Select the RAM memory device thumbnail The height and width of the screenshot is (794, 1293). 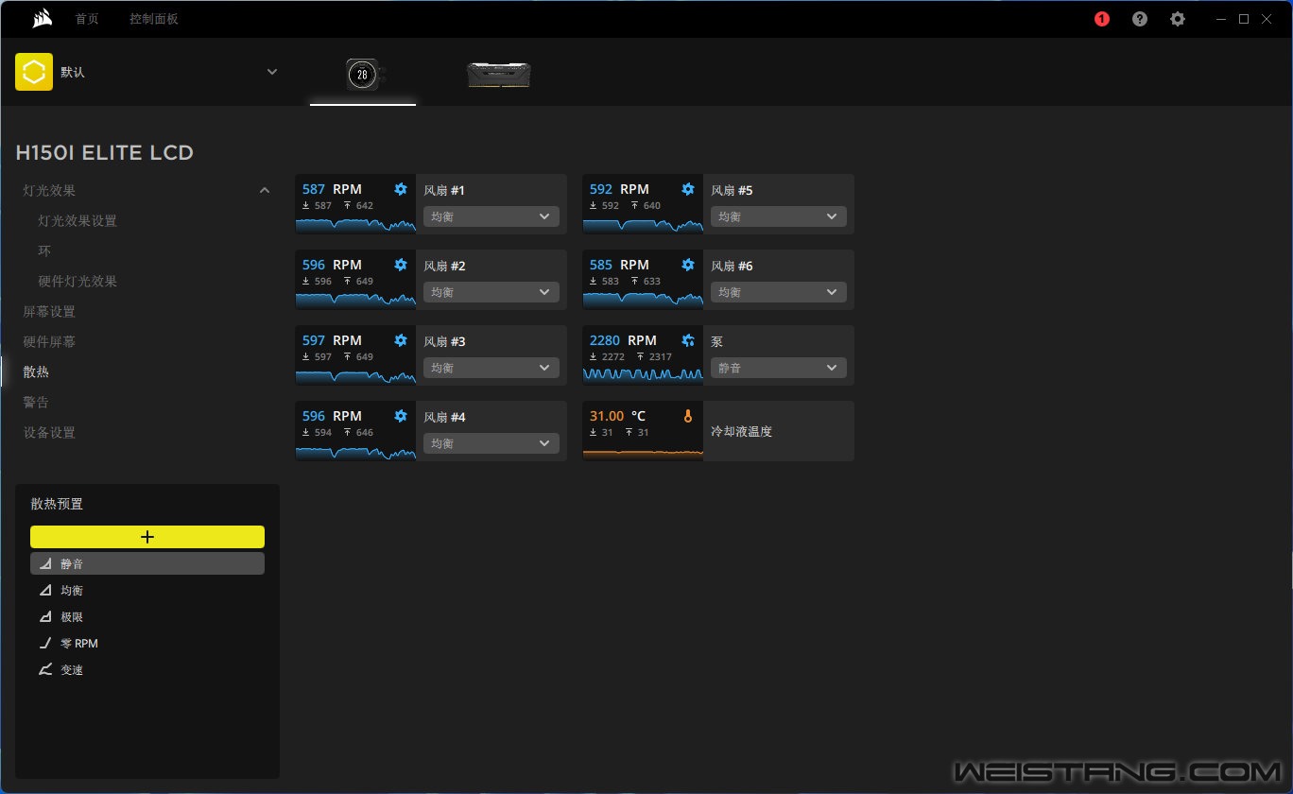pyautogui.click(x=499, y=75)
